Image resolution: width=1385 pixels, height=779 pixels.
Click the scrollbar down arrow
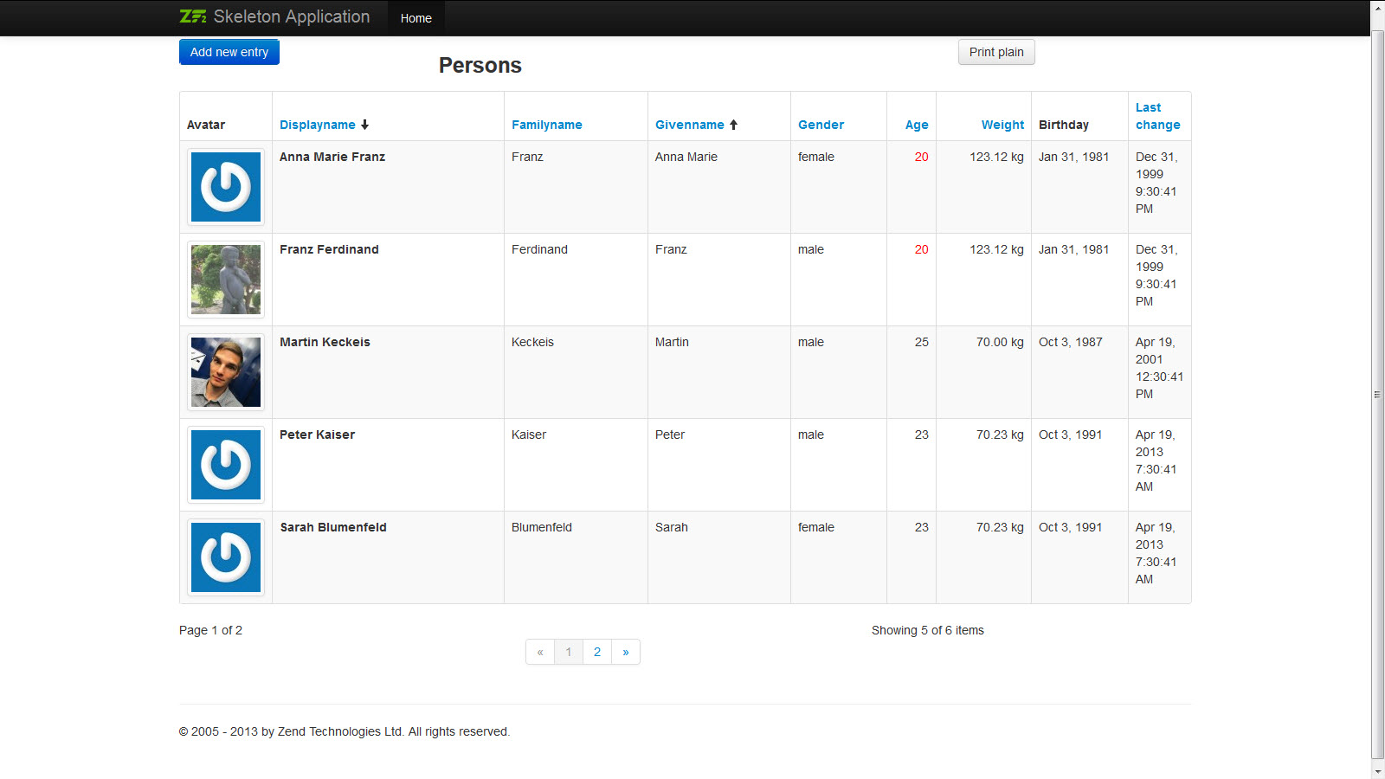[1378, 771]
